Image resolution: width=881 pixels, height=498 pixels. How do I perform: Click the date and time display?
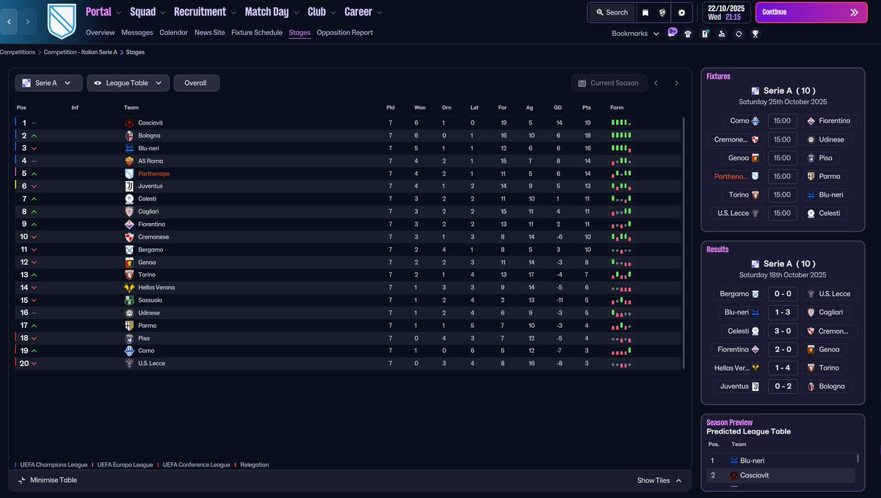[x=726, y=12]
